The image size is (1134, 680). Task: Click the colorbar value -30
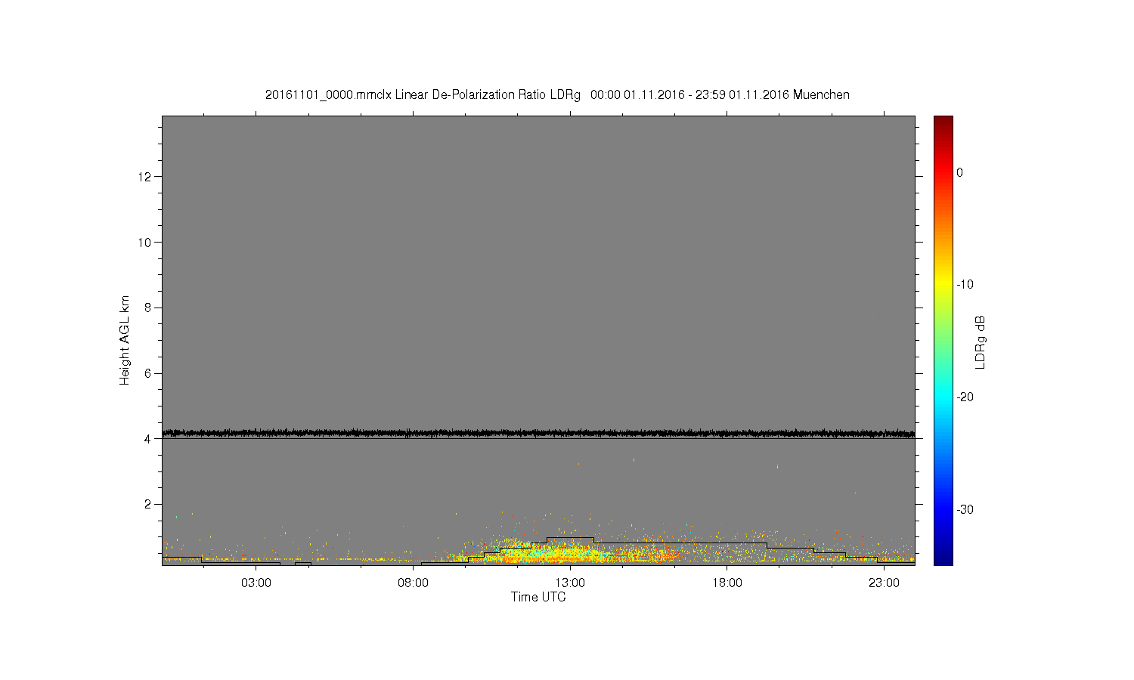(965, 509)
